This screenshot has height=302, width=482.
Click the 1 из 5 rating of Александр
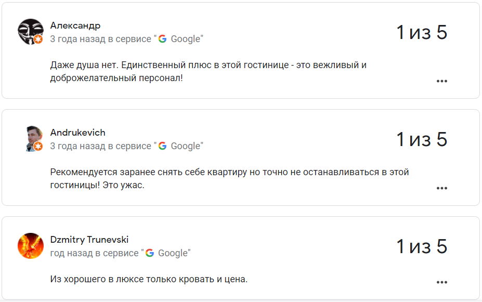[422, 33]
